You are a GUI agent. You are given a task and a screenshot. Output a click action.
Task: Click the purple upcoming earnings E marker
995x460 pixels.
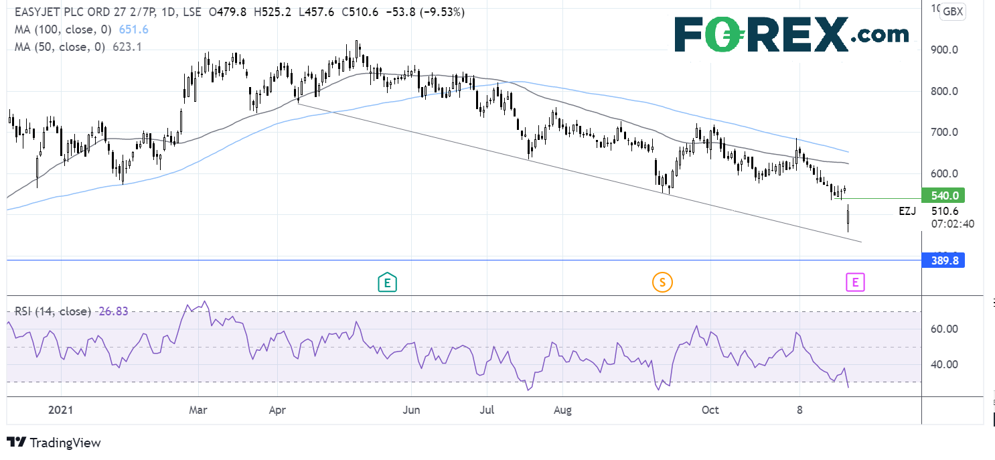[855, 283]
